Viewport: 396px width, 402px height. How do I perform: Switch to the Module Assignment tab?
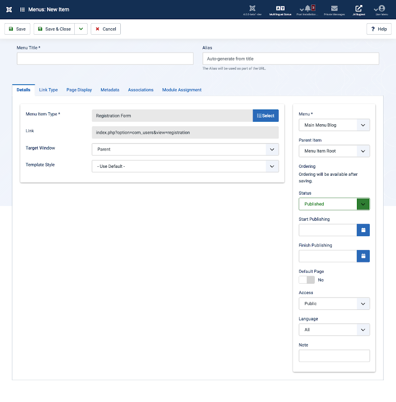pos(182,90)
